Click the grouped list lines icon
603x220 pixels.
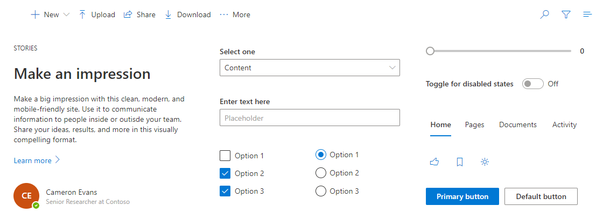(x=587, y=15)
